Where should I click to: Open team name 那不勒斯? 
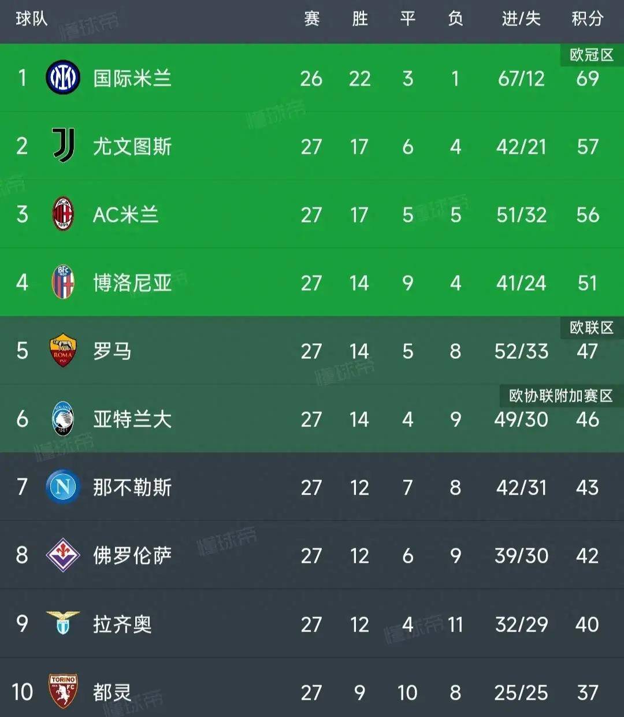132,488
